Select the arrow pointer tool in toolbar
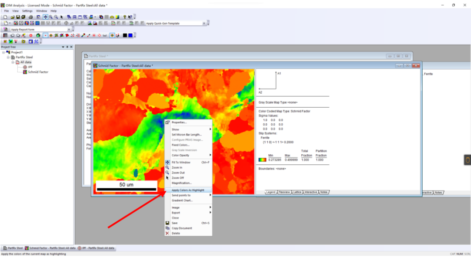Image resolution: width=471 pixels, height=258 pixels. click(x=61, y=17)
